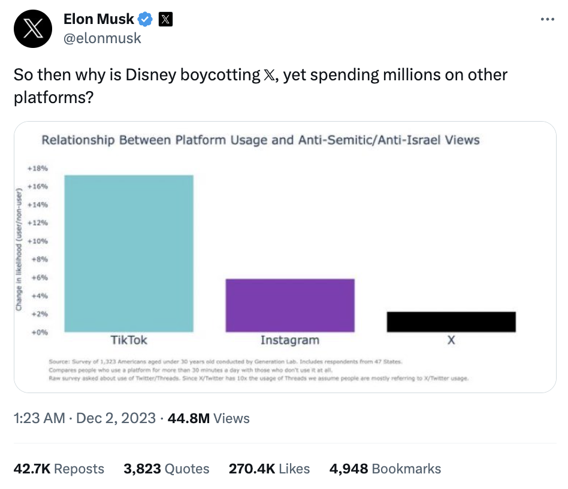This screenshot has height=489, width=568.
Task: Click the chart source footnote text
Action: tap(258, 370)
